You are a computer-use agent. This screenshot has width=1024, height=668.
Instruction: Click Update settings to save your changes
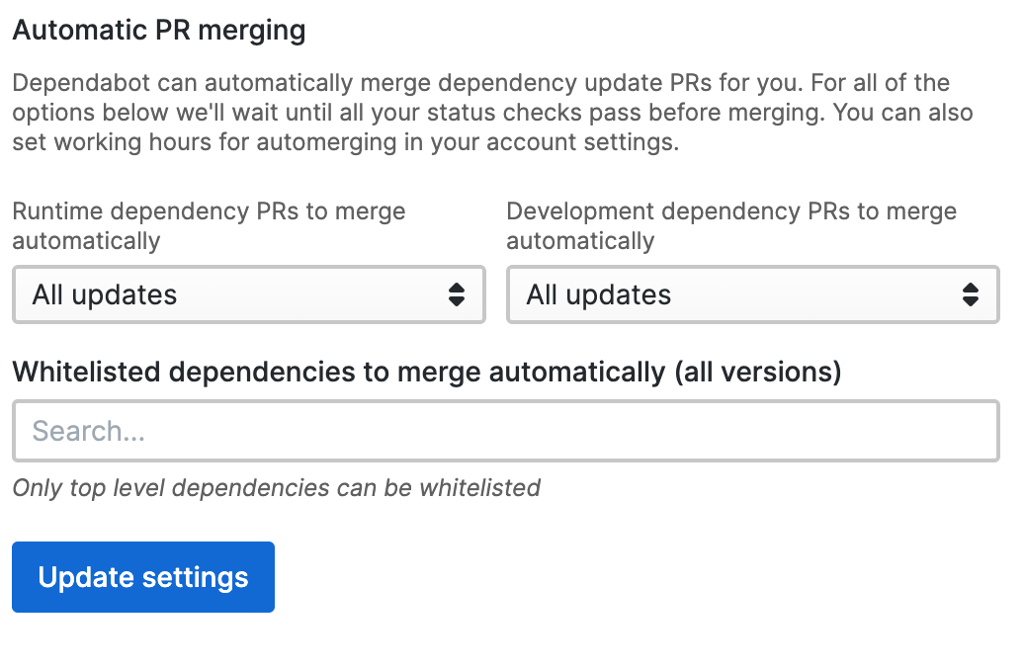[x=142, y=577]
